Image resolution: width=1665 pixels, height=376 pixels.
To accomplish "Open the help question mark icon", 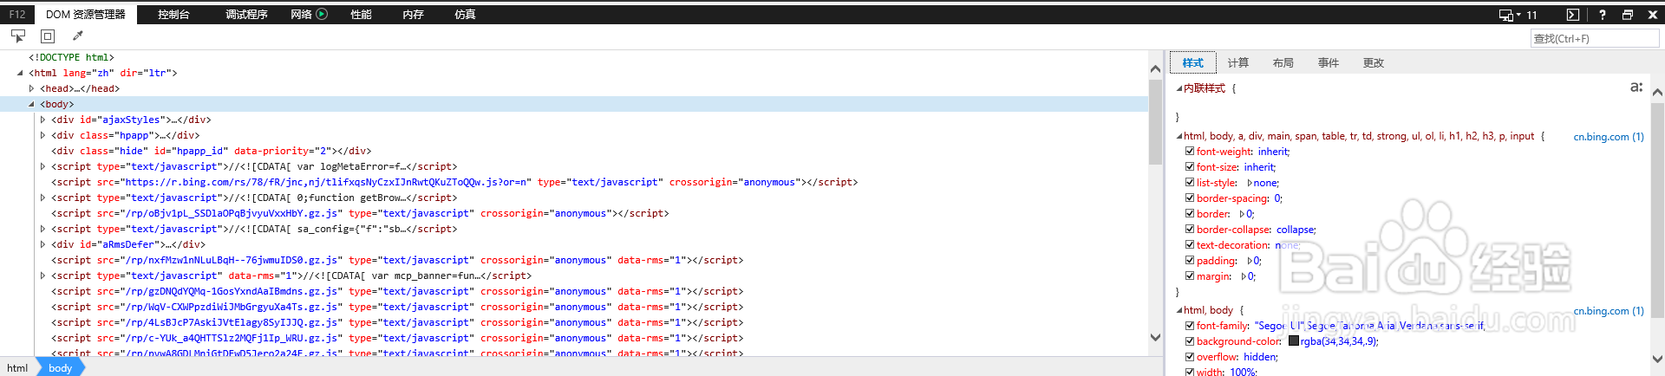I will point(1602,15).
